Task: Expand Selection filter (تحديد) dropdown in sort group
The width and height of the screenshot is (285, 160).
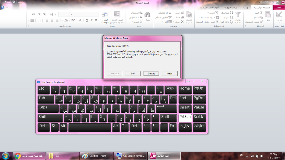Action: click(208, 13)
